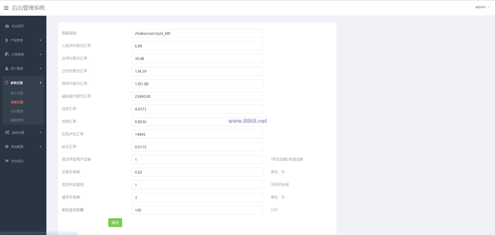The width and height of the screenshot is (495, 235).
Task: Click the copy icon beside 订单管理
Action: [7, 54]
